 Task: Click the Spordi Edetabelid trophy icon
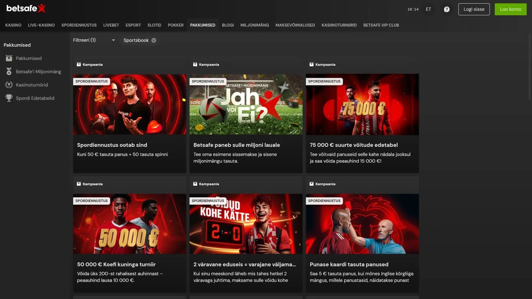pos(9,98)
